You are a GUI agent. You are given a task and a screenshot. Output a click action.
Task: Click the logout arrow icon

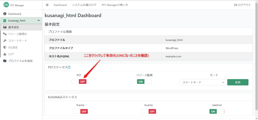coord(236,5)
